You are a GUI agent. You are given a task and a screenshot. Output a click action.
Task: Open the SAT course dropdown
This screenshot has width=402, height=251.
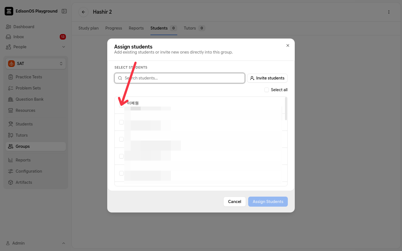[x=36, y=64]
